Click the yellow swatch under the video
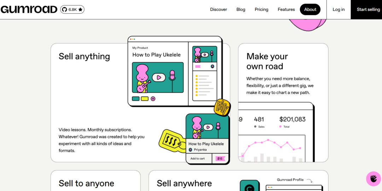Screen dimensions: 382x191 pyautogui.click(x=145, y=99)
